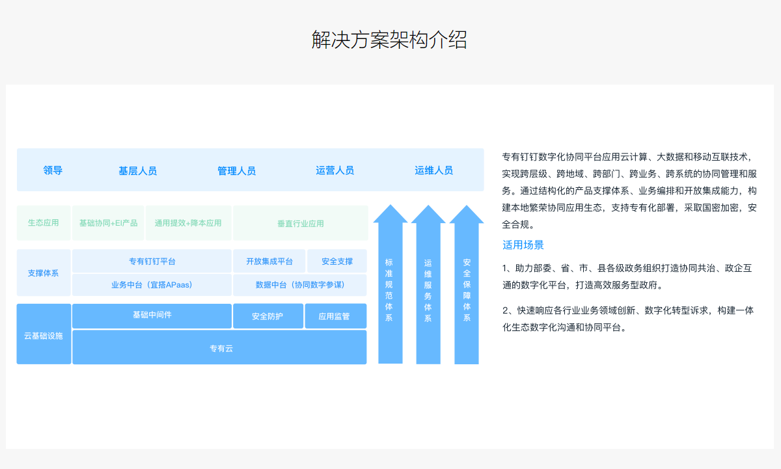This screenshot has height=469, width=781.
Task: Click the 运维人员 role label
Action: point(433,170)
